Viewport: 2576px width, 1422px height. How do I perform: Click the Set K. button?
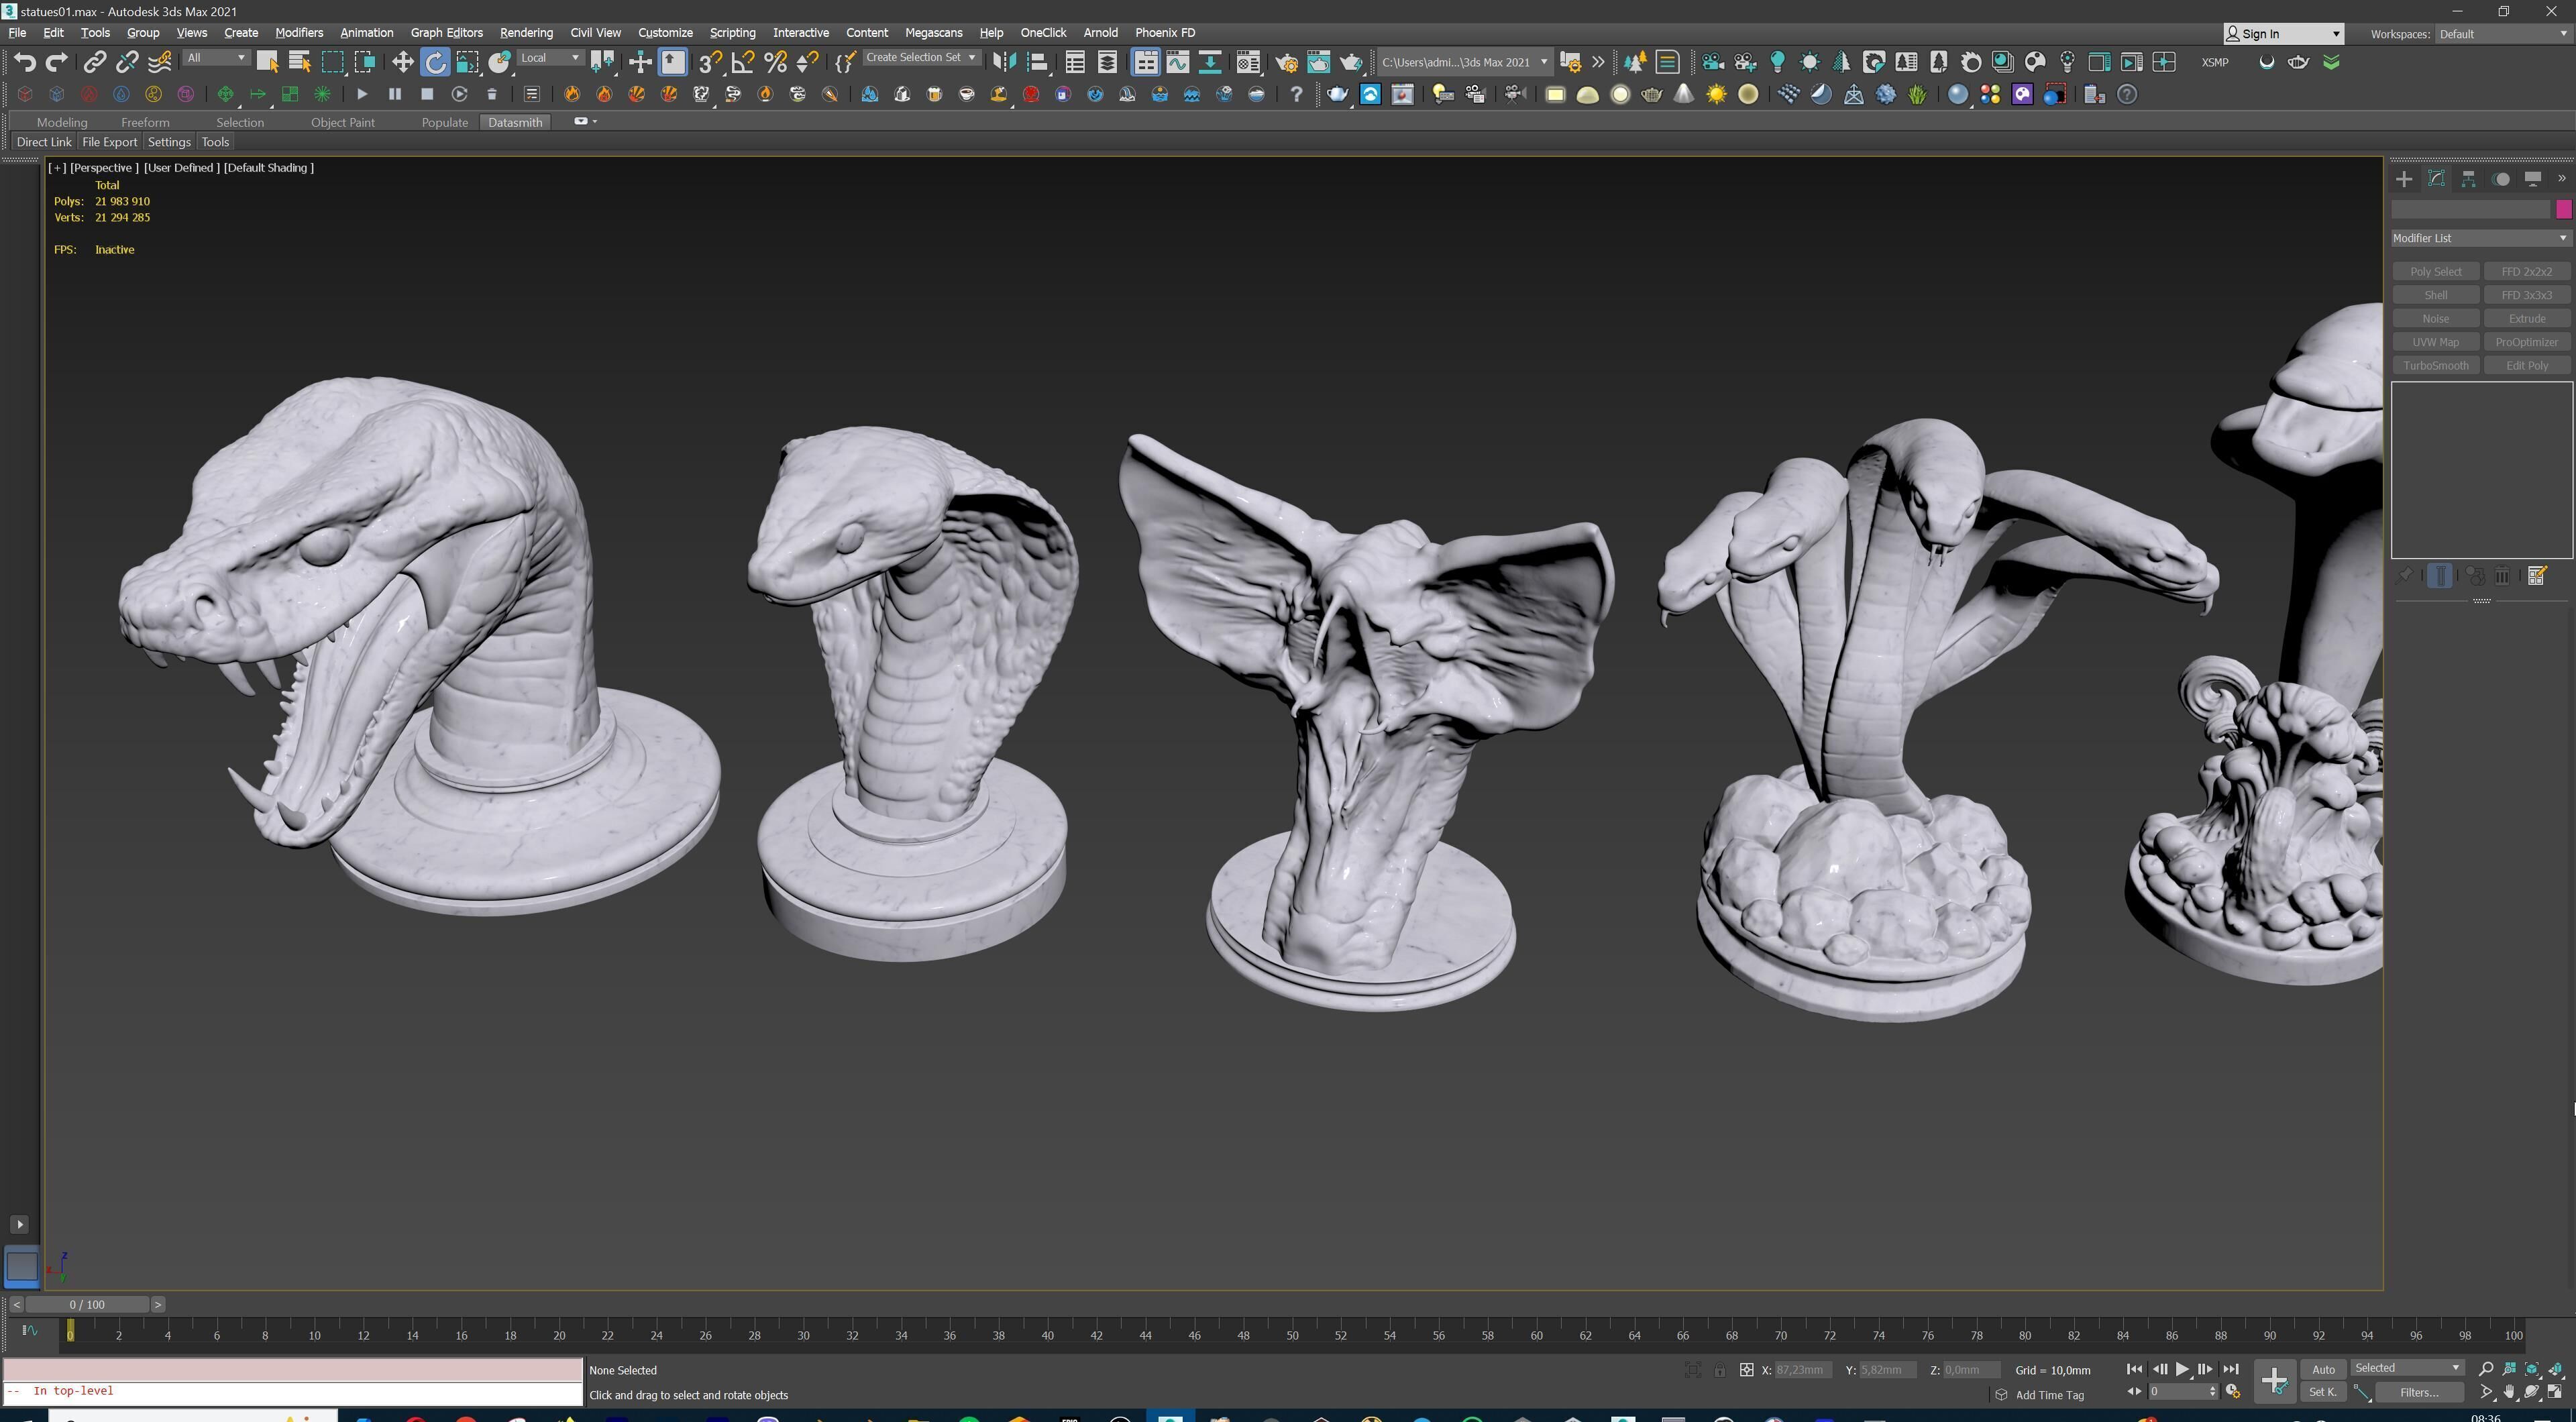tap(2323, 1392)
